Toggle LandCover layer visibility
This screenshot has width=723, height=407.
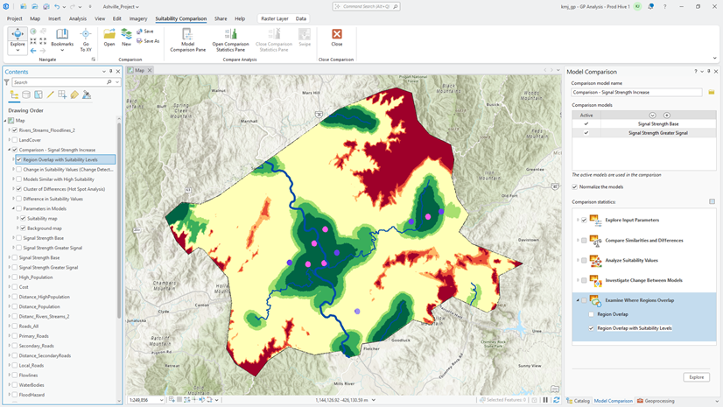pos(15,140)
